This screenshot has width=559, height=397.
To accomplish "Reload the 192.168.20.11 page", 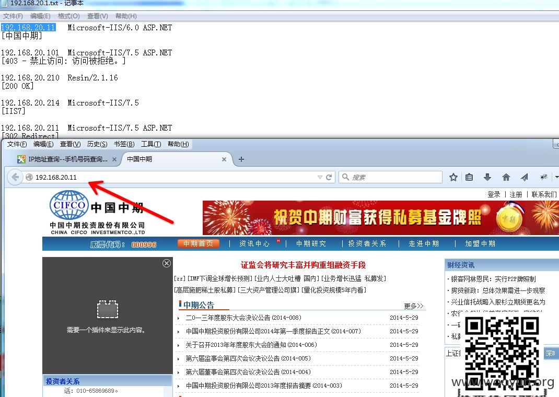I will (x=329, y=177).
